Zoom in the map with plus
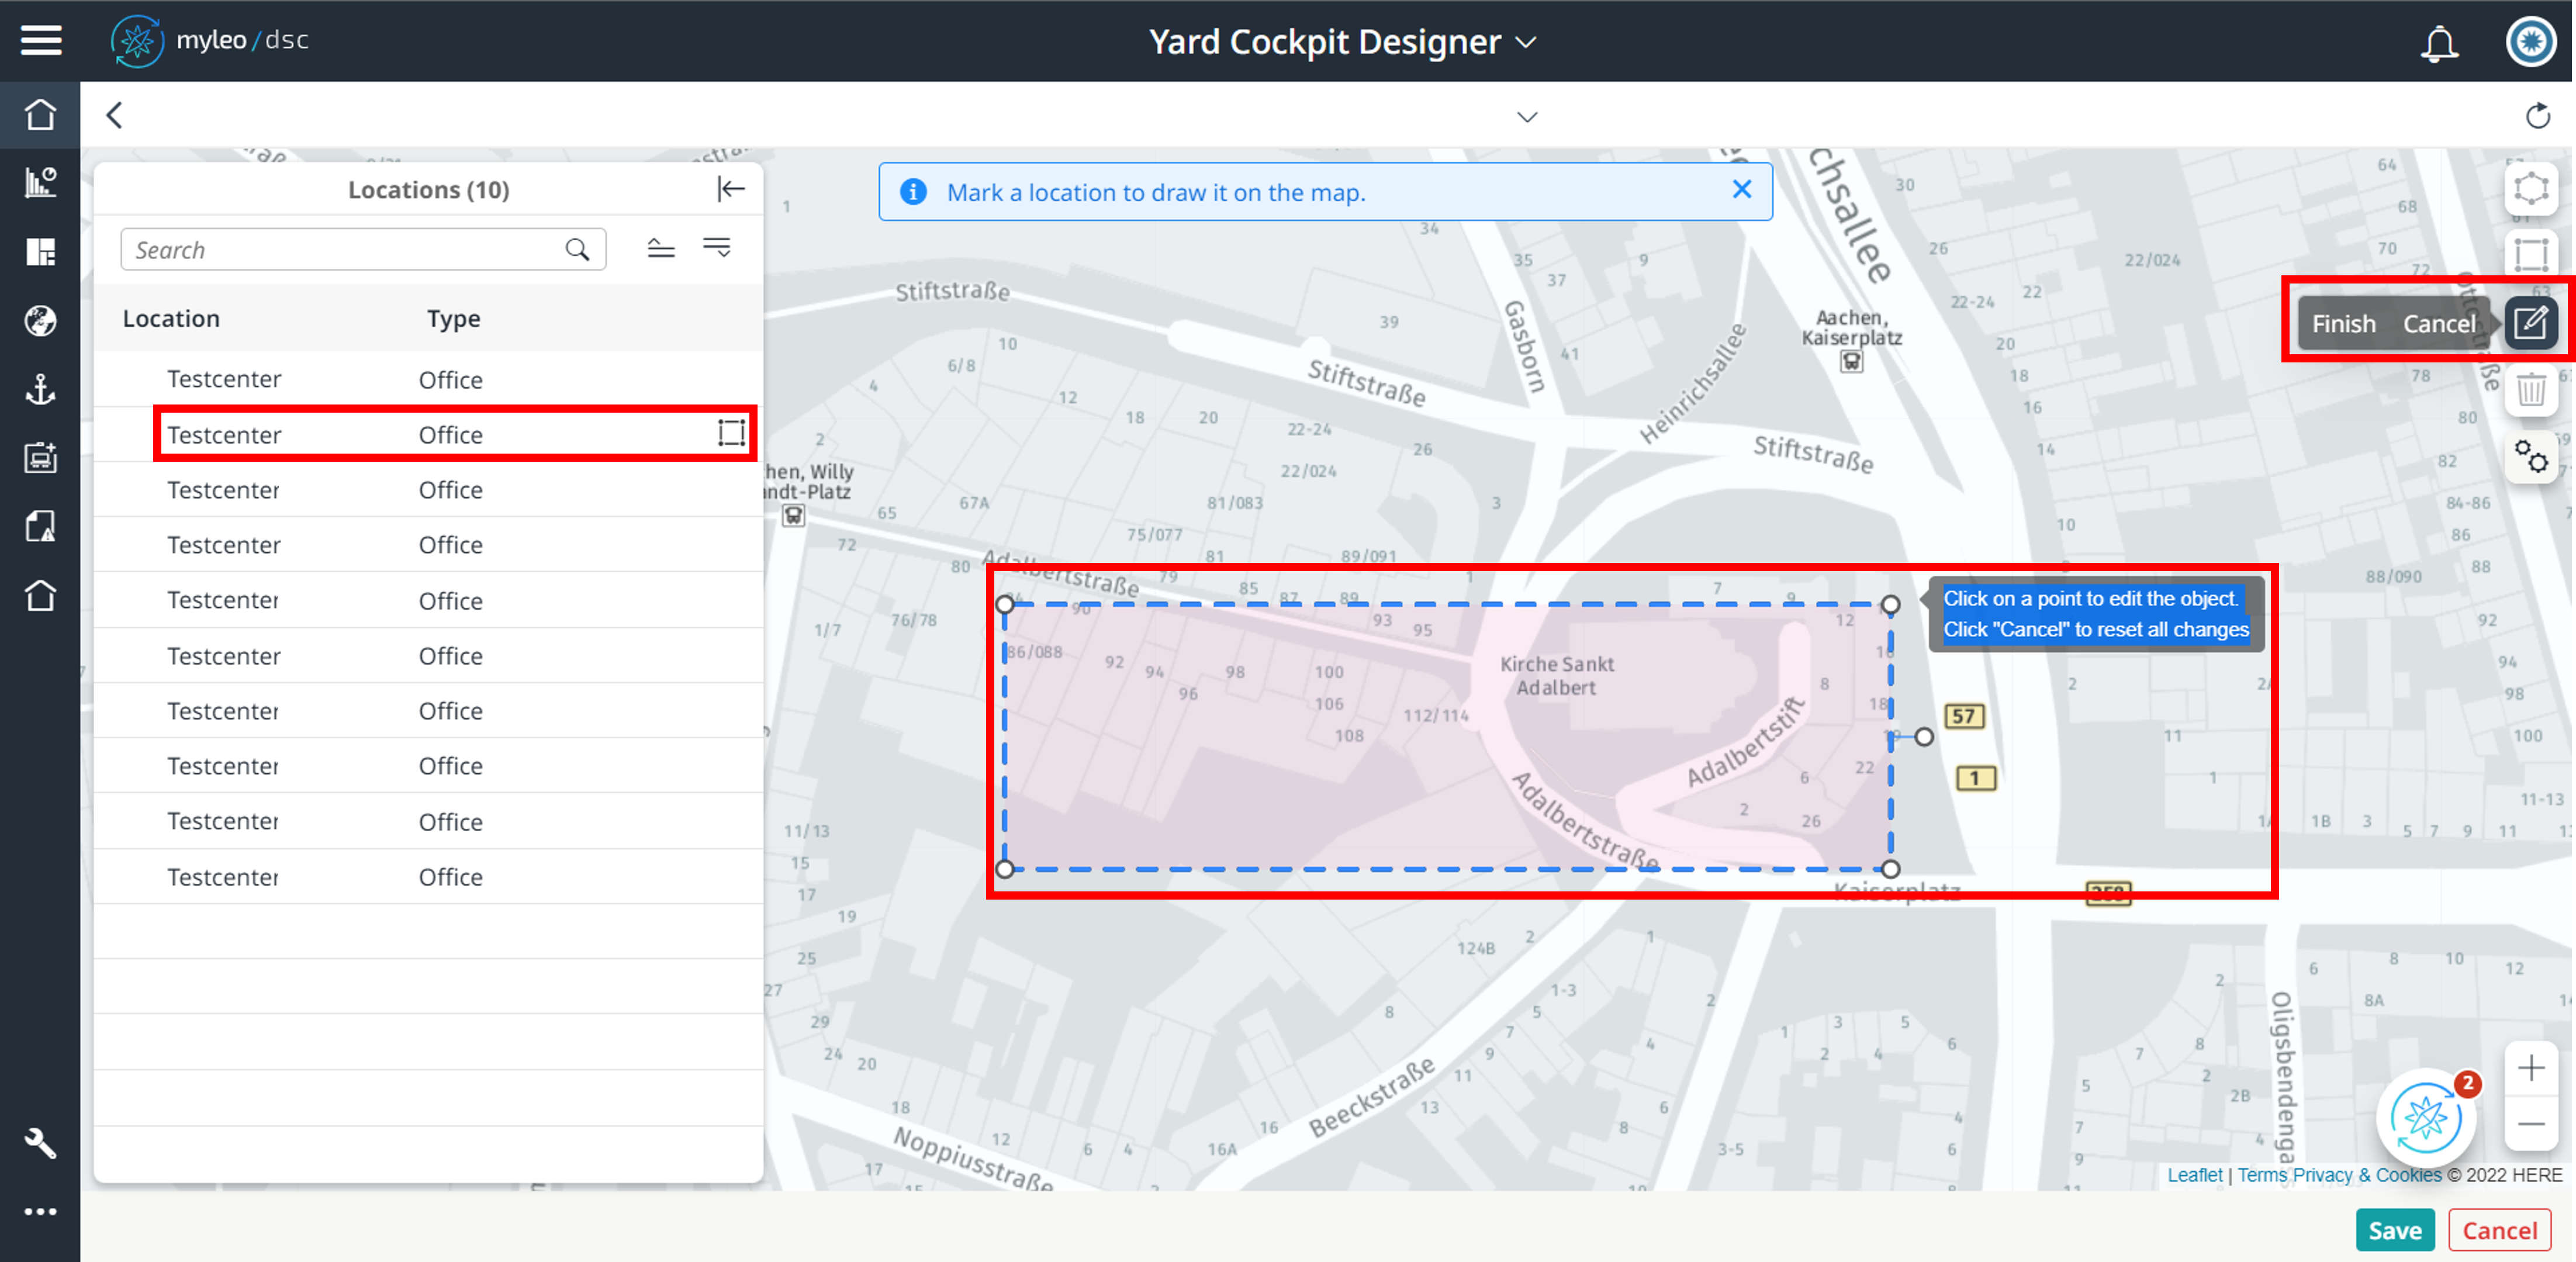 2530,1068
